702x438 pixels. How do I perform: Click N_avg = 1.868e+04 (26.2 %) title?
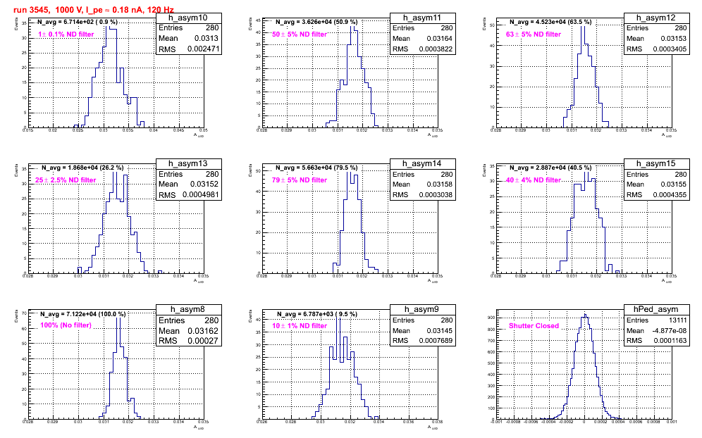pyautogui.click(x=82, y=168)
